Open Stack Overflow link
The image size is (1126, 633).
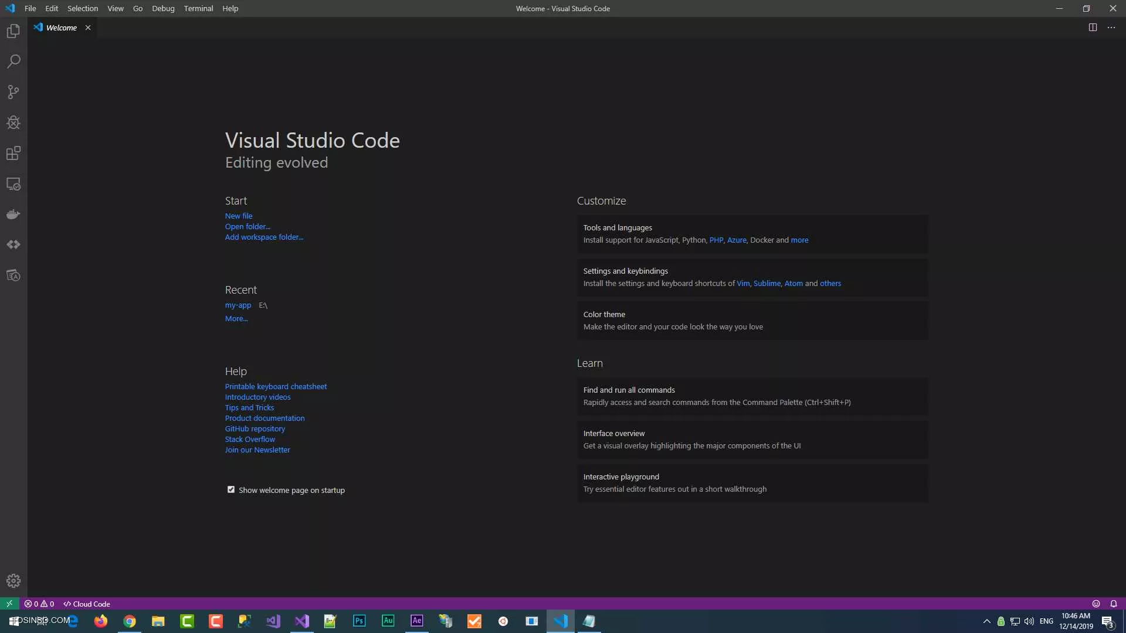click(x=250, y=440)
